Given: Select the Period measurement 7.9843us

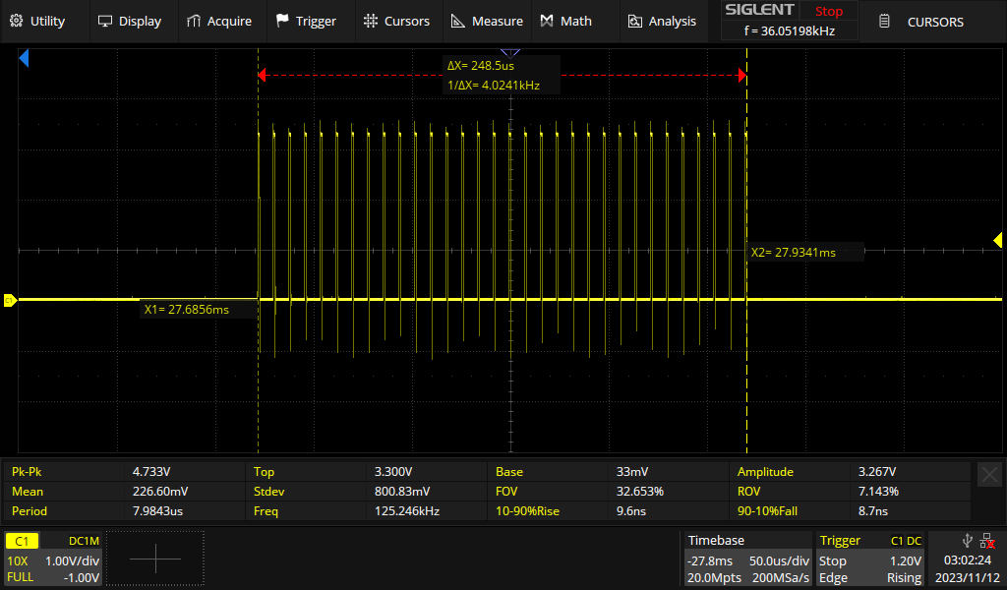Looking at the screenshot, I should coord(125,511).
